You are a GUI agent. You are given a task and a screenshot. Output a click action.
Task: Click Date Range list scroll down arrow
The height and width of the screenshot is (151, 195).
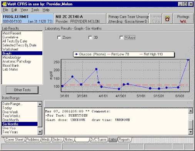[x=40, y=132]
